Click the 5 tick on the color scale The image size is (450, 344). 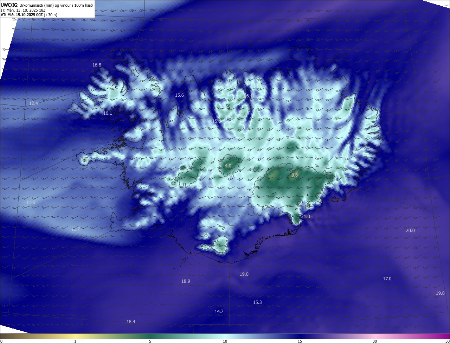[150, 341]
